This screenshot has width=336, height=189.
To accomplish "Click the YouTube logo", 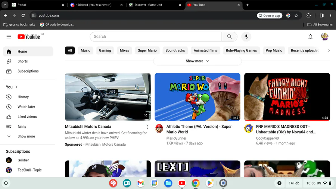I will click(x=29, y=37).
